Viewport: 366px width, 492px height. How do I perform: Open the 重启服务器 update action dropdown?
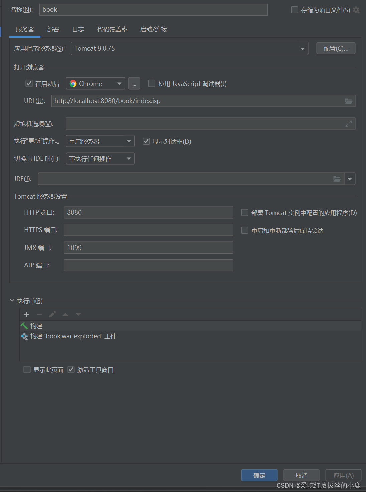pos(100,141)
